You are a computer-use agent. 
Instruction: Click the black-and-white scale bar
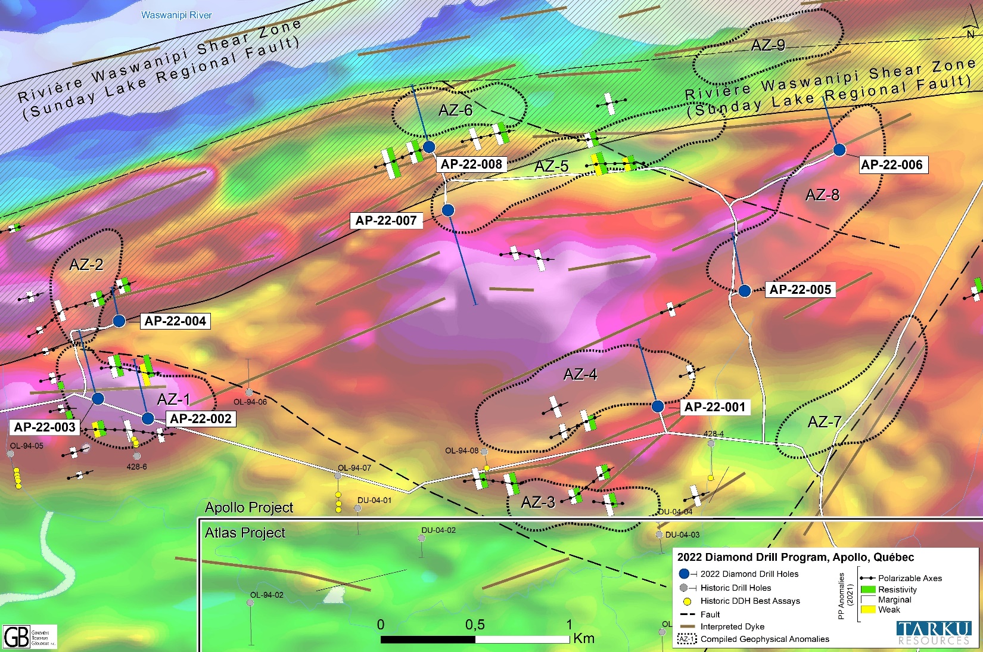point(475,639)
